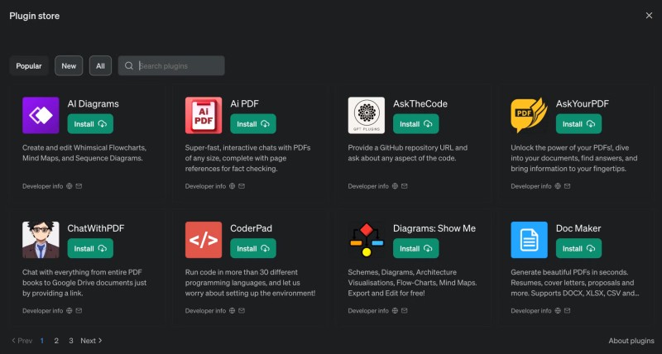Click the email icon under CoderPad
662x354 pixels.
(242, 311)
